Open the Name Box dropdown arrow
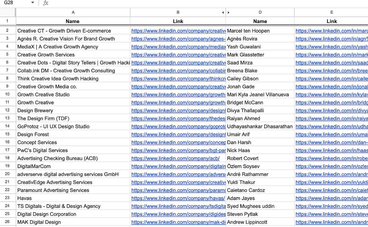Viewport: 368px width, 227px height. coord(33,3)
